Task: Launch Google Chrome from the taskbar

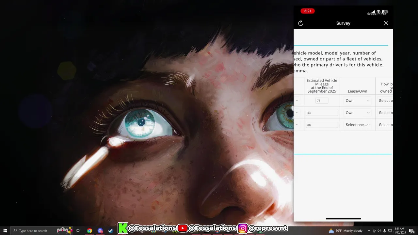Action: tap(89, 230)
